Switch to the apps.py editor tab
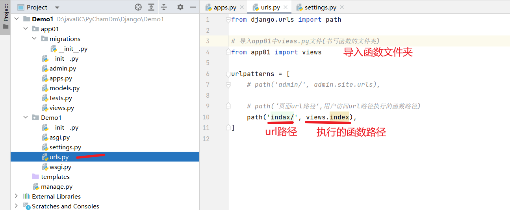The height and width of the screenshot is (210, 510). click(225, 7)
